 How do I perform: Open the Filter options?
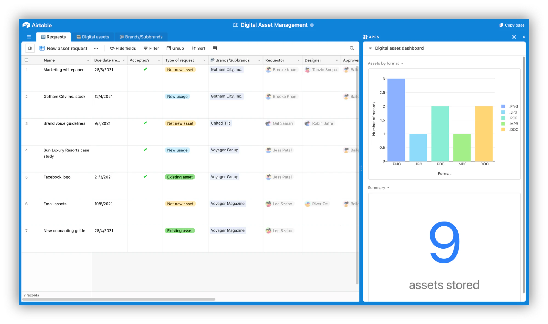coord(151,48)
